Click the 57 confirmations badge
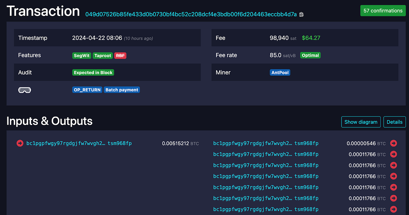 point(383,11)
